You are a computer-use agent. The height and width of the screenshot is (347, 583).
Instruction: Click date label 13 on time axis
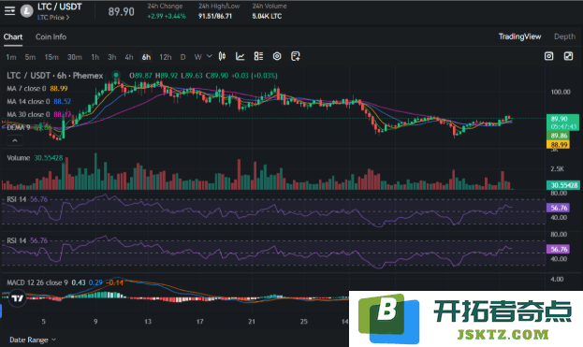pos(148,322)
